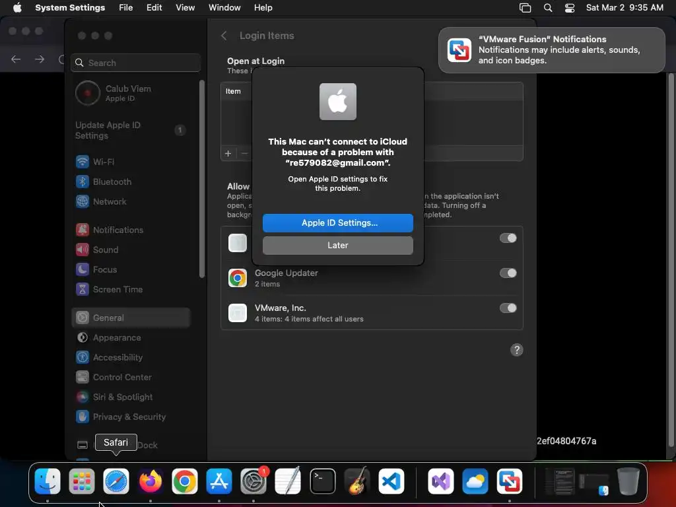Open Siri & Spotlight in sidebar
This screenshot has width=676, height=507.
[x=131, y=397]
